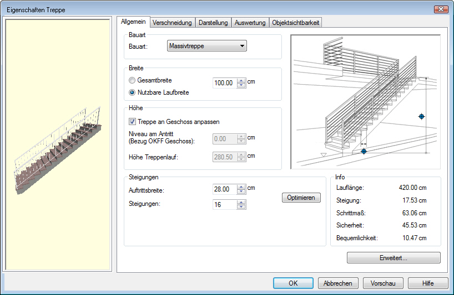Click the Abbrechen button
454x295 pixels.
[338, 283]
